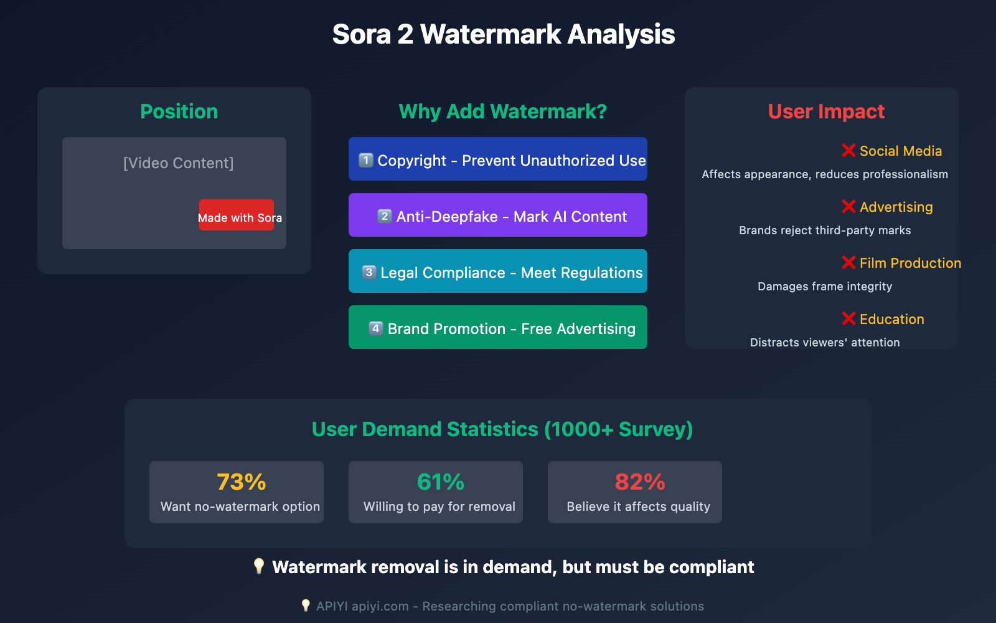Click the 82% Believe it affects quality card
This screenshot has height=623, width=996.
pyautogui.click(x=635, y=492)
